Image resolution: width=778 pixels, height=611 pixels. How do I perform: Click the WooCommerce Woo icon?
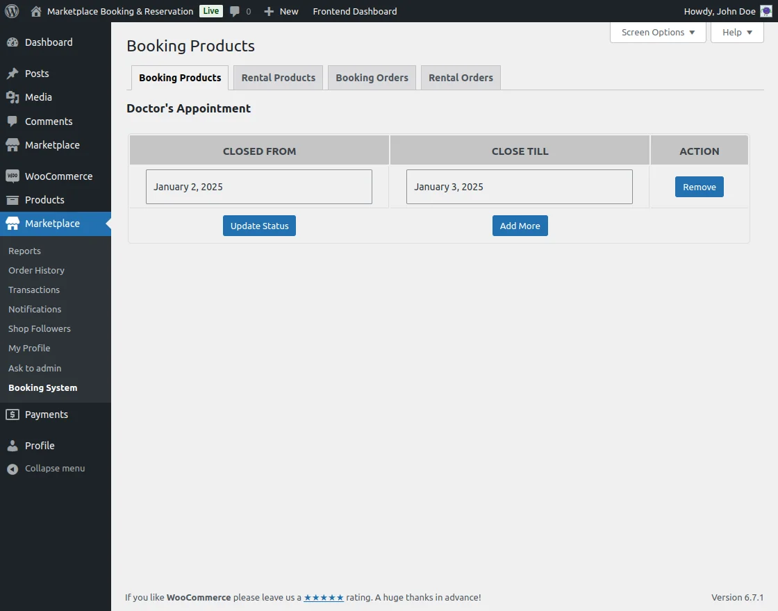coord(13,176)
